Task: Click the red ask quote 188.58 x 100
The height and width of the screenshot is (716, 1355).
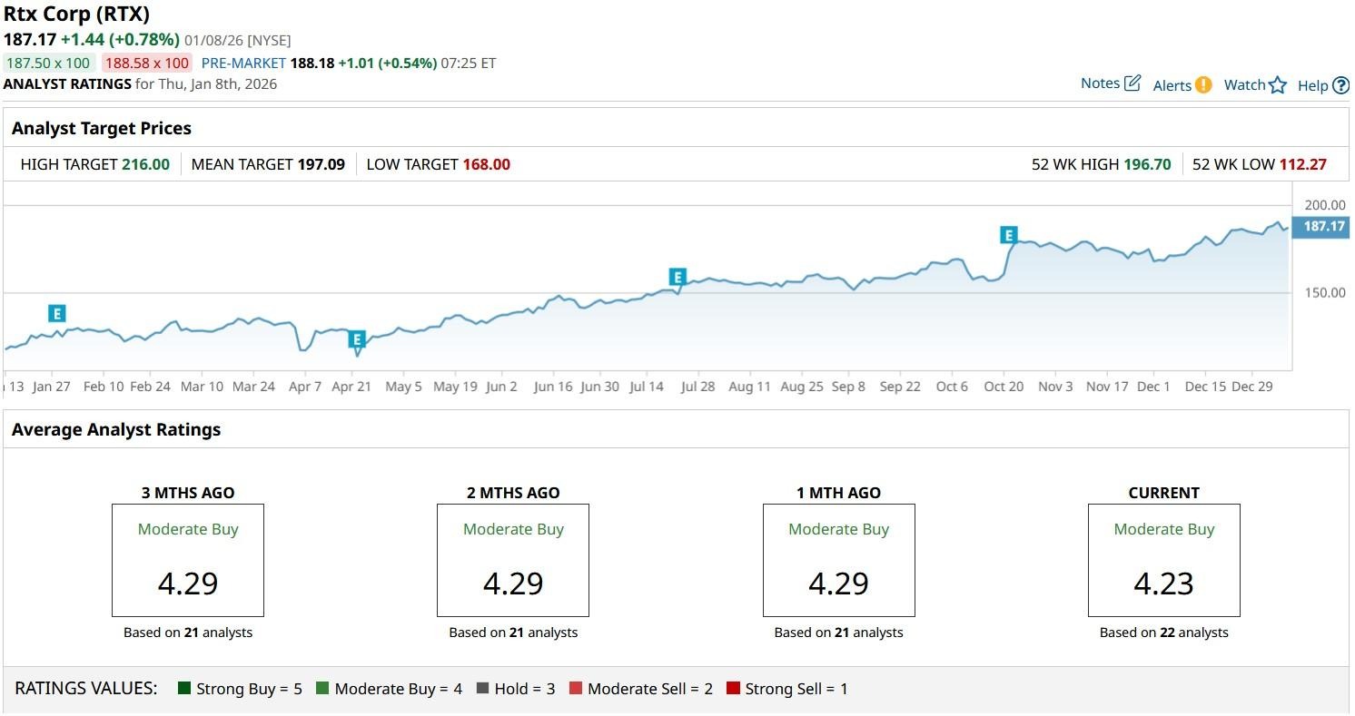Action: [146, 63]
